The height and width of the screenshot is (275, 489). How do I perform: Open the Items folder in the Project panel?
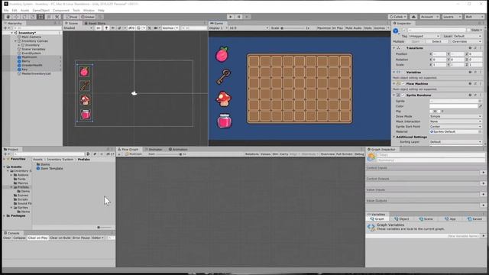point(44,164)
